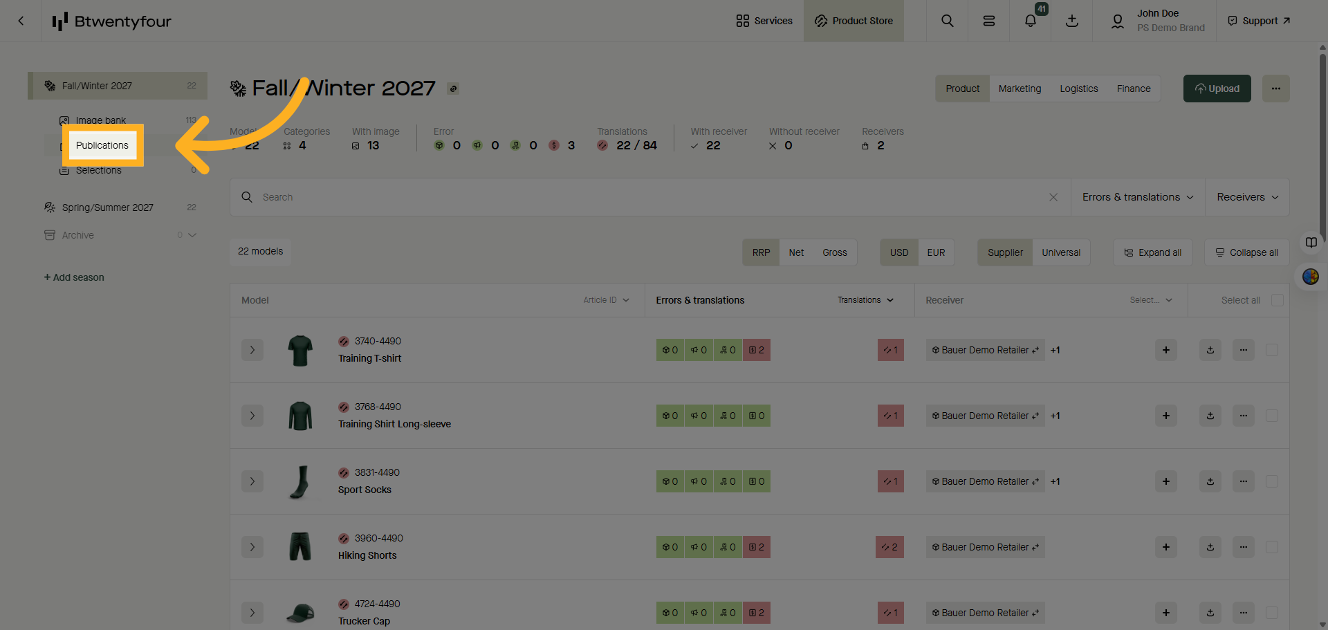
Task: Open Publications in the sidebar
Action: [x=102, y=145]
